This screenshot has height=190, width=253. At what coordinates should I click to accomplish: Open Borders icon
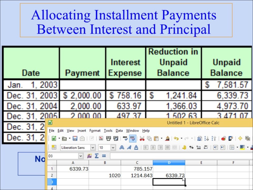[232, 147]
